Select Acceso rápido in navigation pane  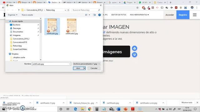point(17,21)
